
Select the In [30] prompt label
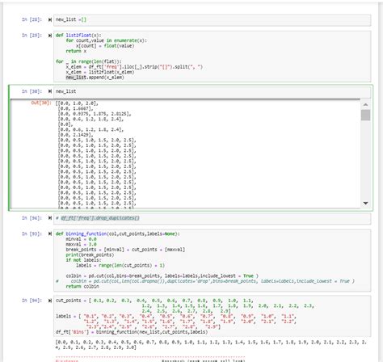pyautogui.click(x=32, y=91)
